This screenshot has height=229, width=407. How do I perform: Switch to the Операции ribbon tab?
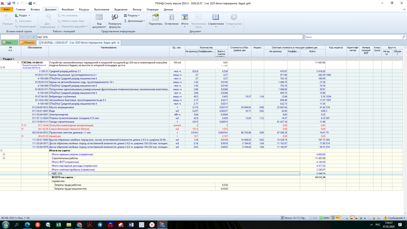click(x=153, y=9)
